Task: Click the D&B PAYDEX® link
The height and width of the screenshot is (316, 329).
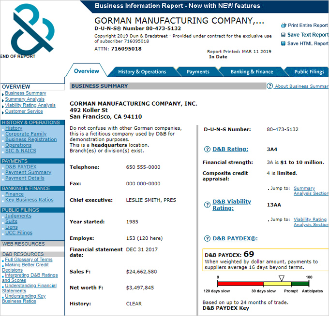Action: [x=235, y=239]
